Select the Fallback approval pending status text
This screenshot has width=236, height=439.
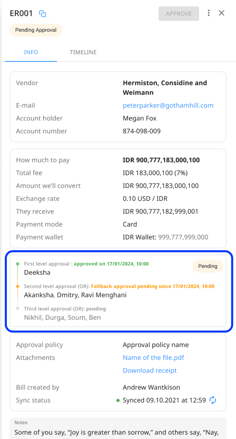(x=153, y=286)
